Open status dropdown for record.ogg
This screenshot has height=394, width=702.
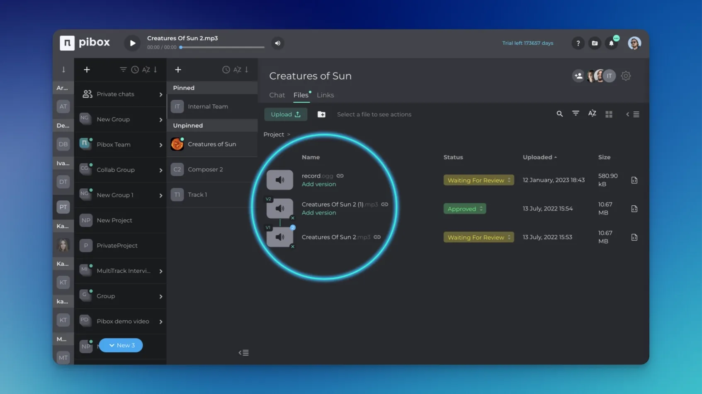point(479,180)
